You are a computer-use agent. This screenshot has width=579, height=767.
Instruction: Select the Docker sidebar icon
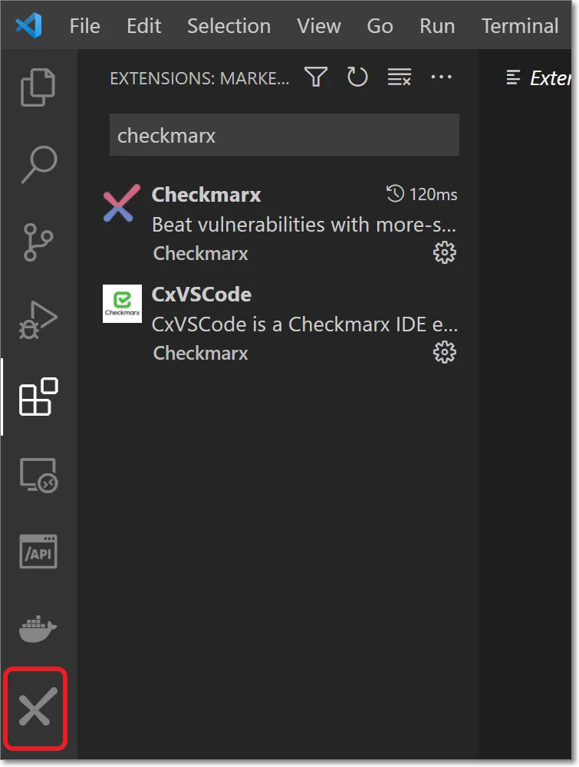(36, 629)
